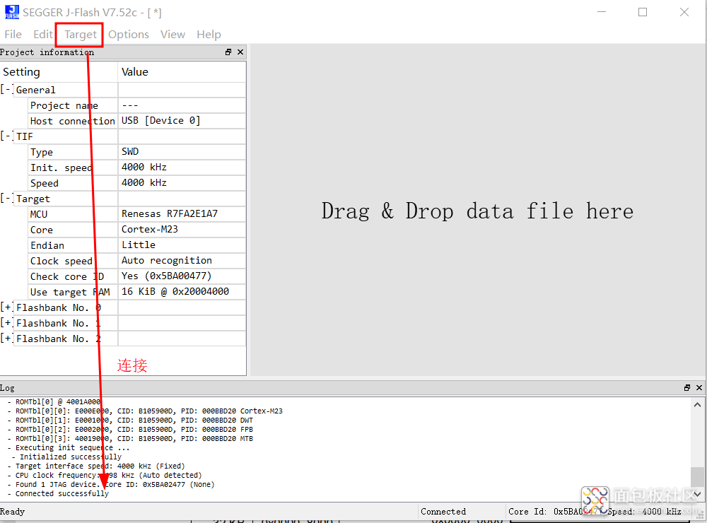Collapse the General settings group
707x523 pixels.
click(x=6, y=90)
